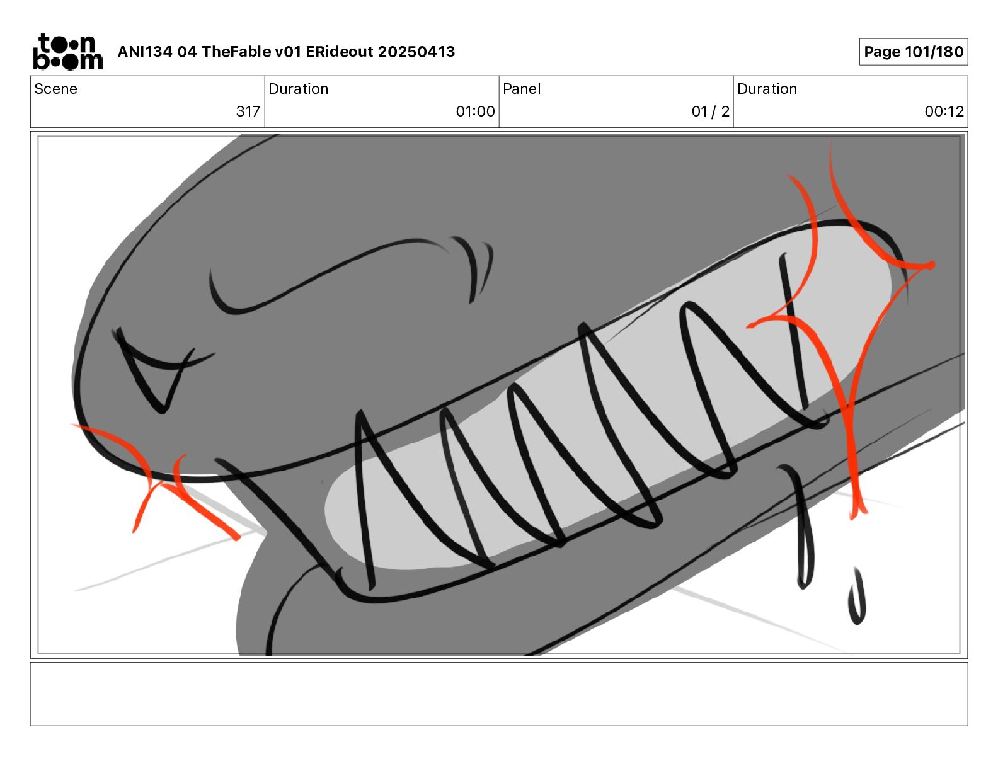Click the empty notes box below the panel
Image resolution: width=998 pixels, height=771 pixels.
point(499,694)
